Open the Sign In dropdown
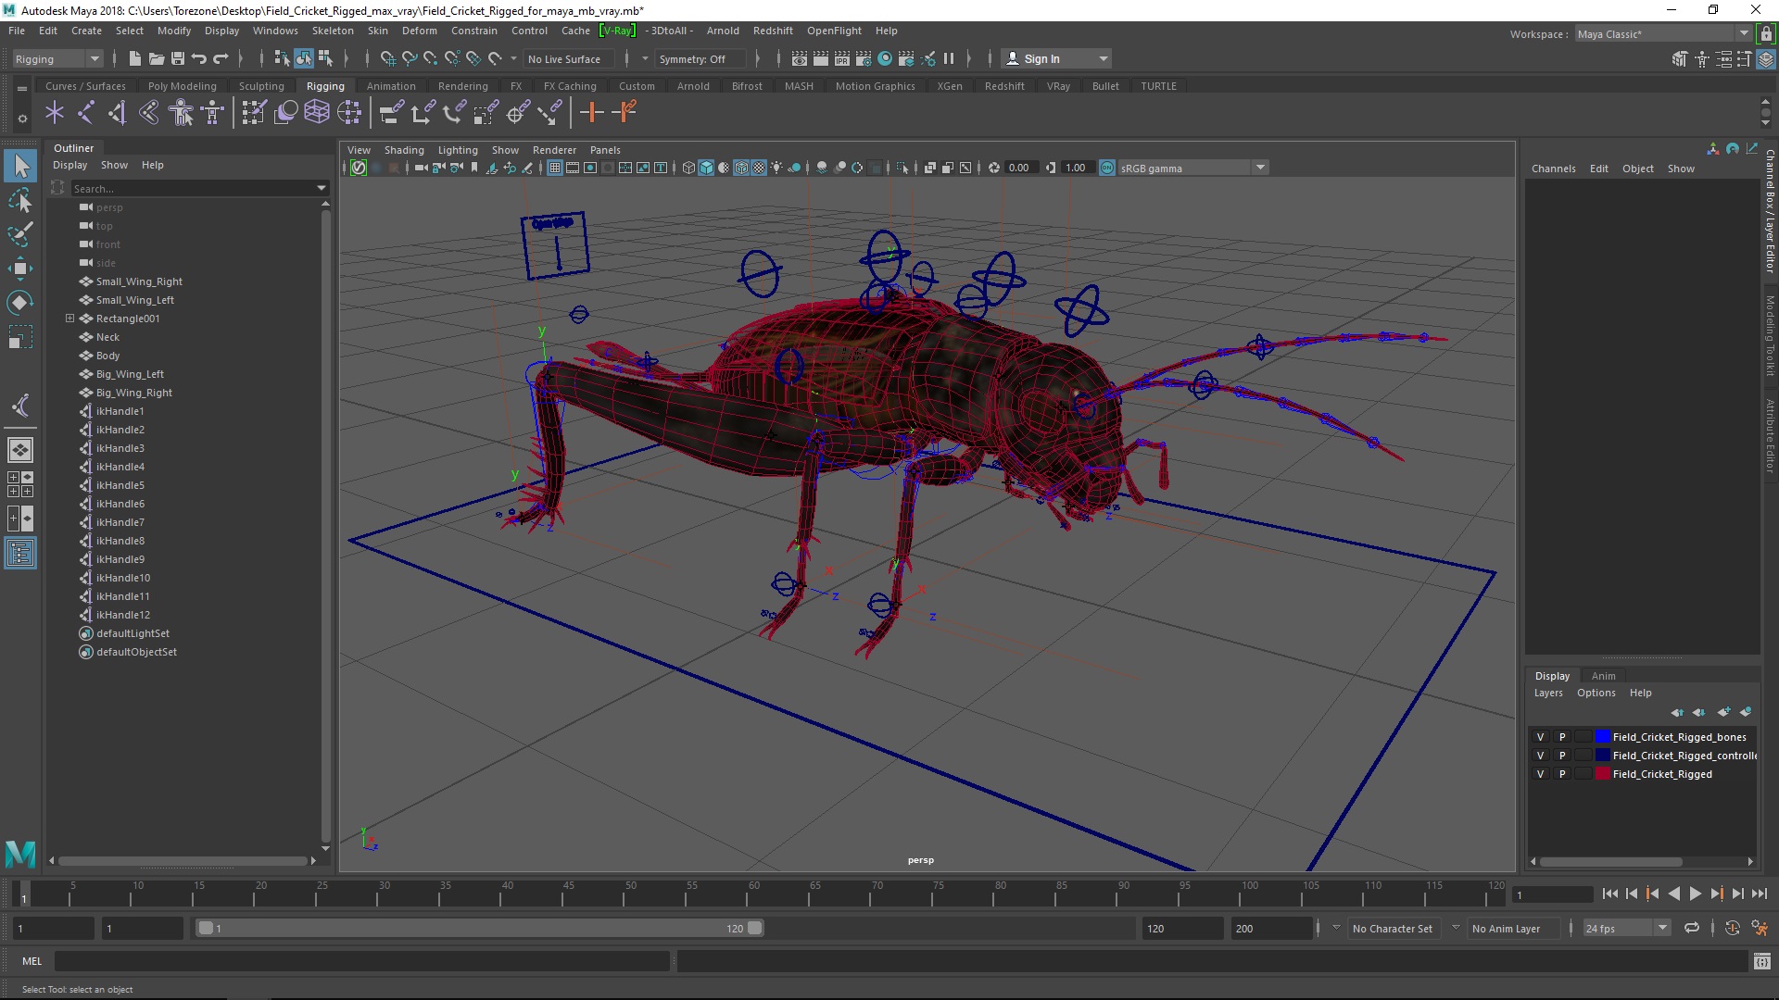Viewport: 1779px width, 1000px height. [1056, 58]
